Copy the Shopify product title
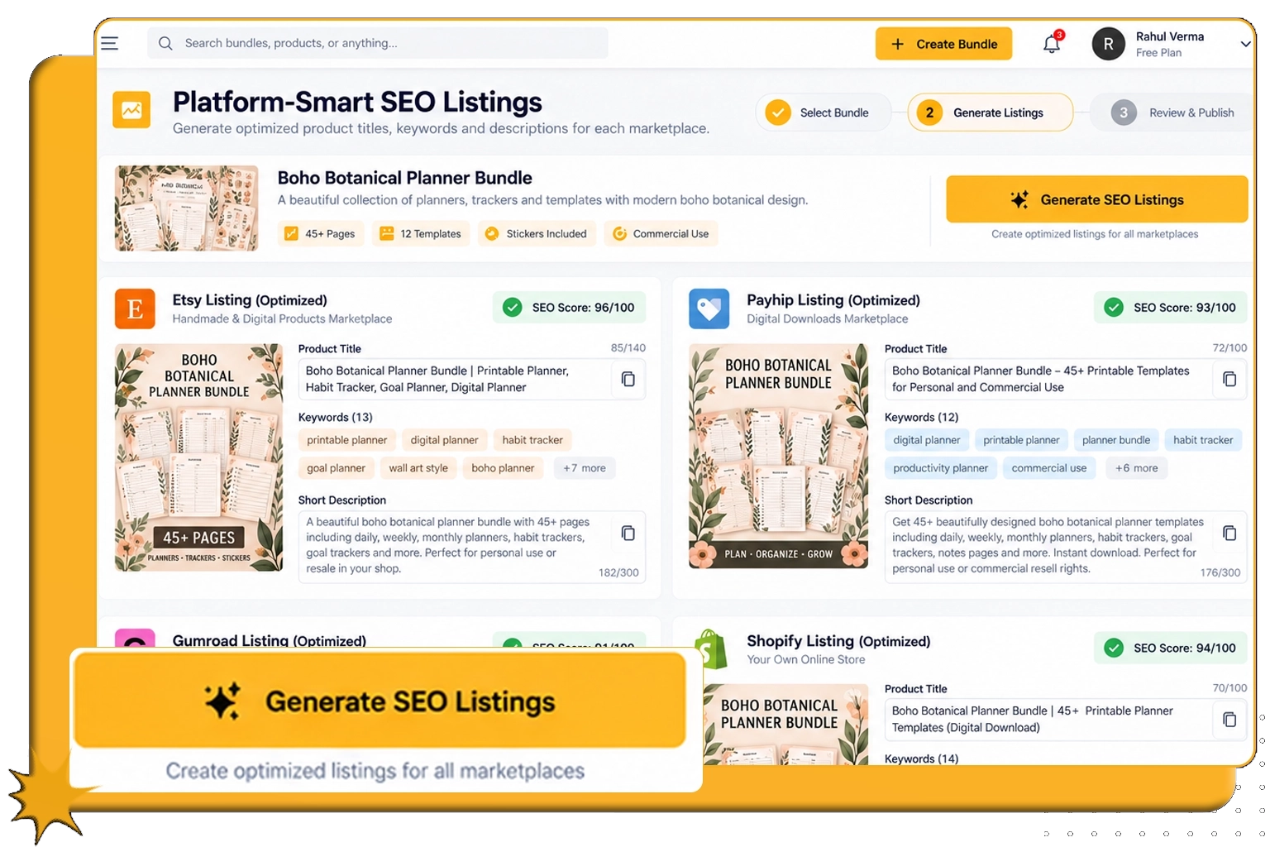This screenshot has height=847, width=1270. click(x=1229, y=720)
